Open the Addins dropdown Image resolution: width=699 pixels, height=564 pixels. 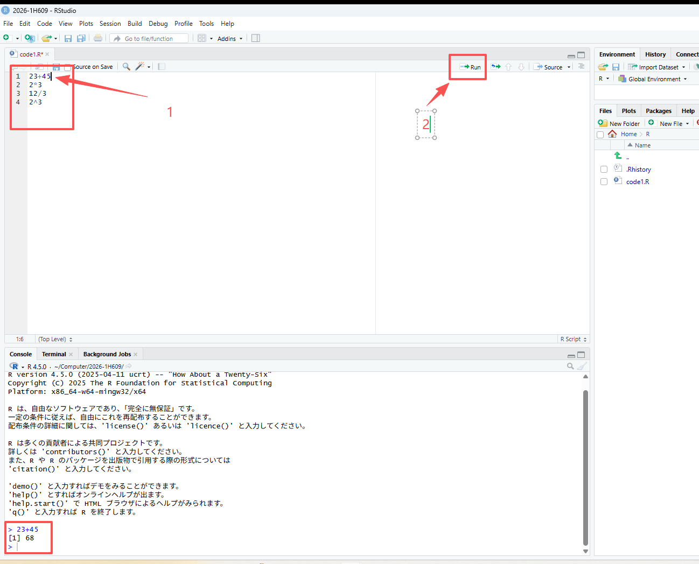pos(230,39)
